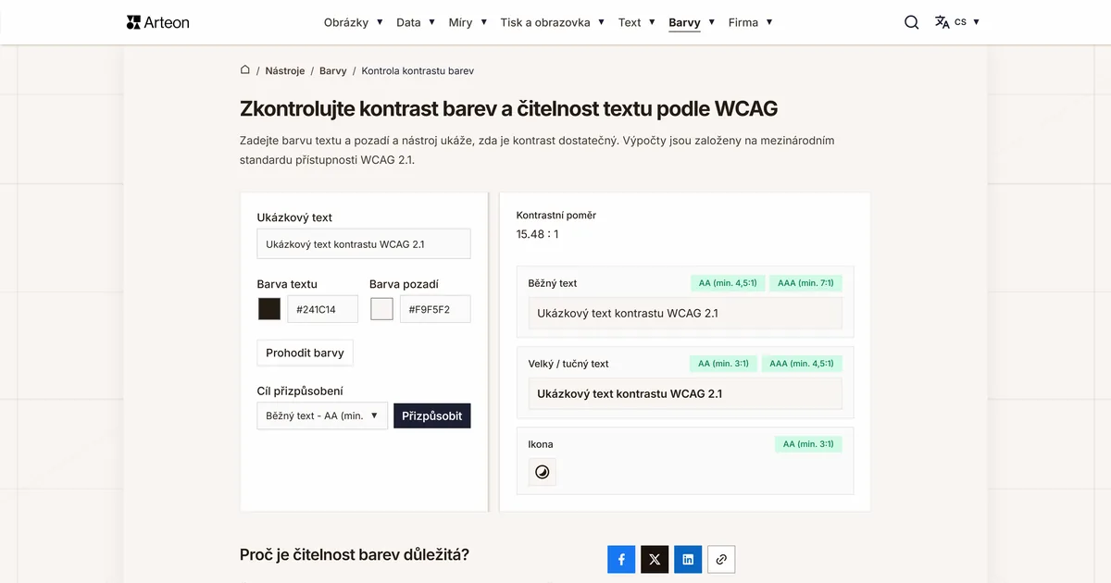
Task: Focus the #241C14 text color field
Action: coord(322,309)
